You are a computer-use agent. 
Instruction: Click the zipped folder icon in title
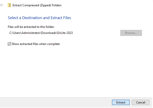9,5
